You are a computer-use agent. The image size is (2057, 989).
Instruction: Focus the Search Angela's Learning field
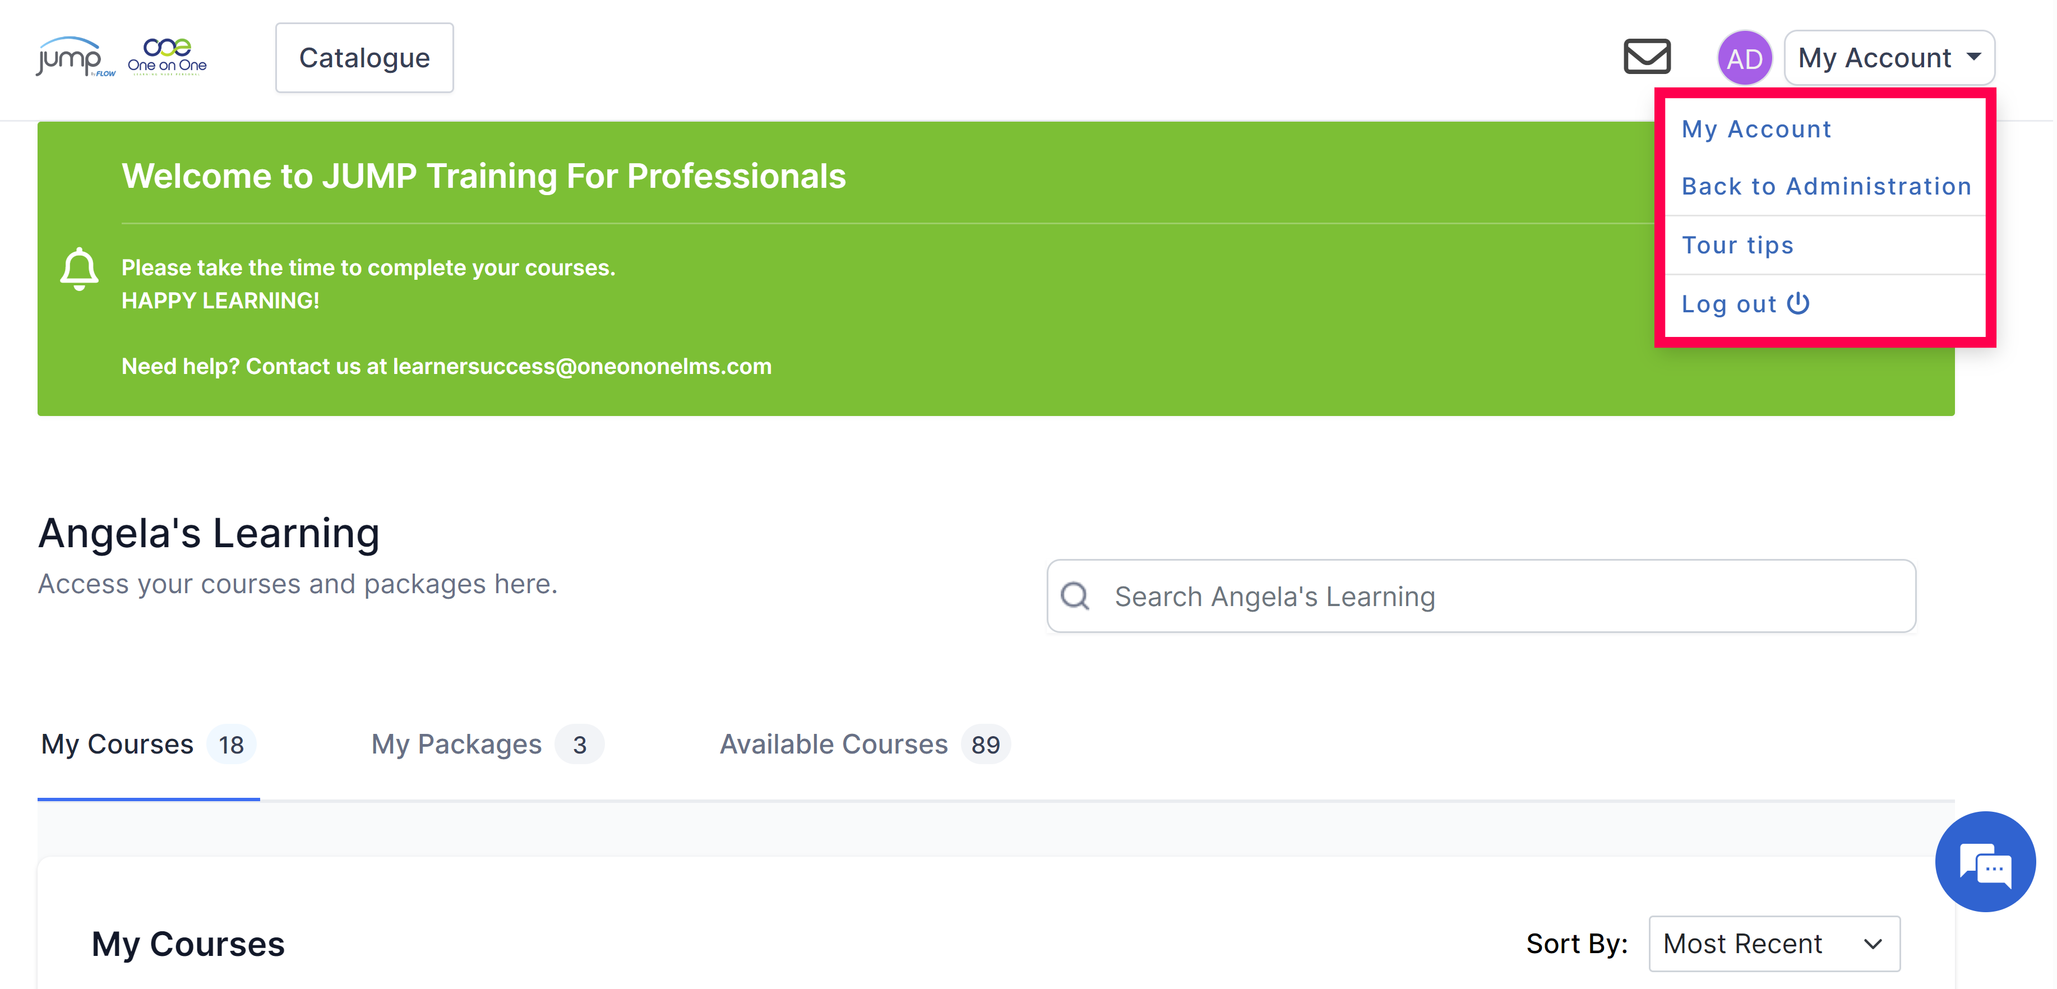pos(1481,597)
